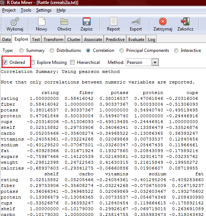
Task: Select the Distributions radio button
Action: point(52,50)
